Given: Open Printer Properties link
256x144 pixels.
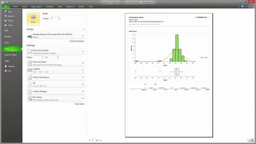Looking at the screenshot, I should pyautogui.click(x=77, y=41).
